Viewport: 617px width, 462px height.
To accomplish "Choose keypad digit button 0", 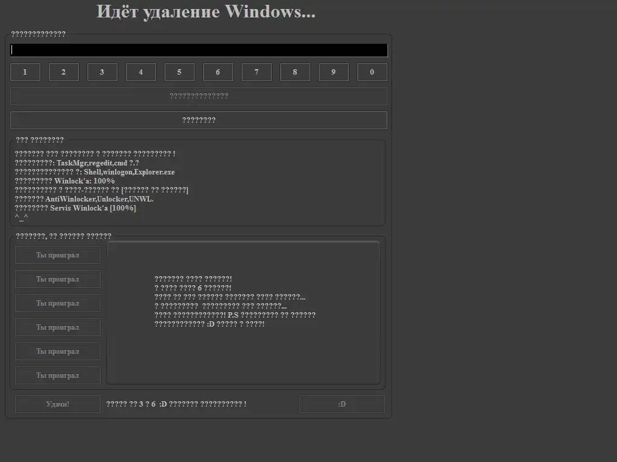I will pyautogui.click(x=372, y=72).
